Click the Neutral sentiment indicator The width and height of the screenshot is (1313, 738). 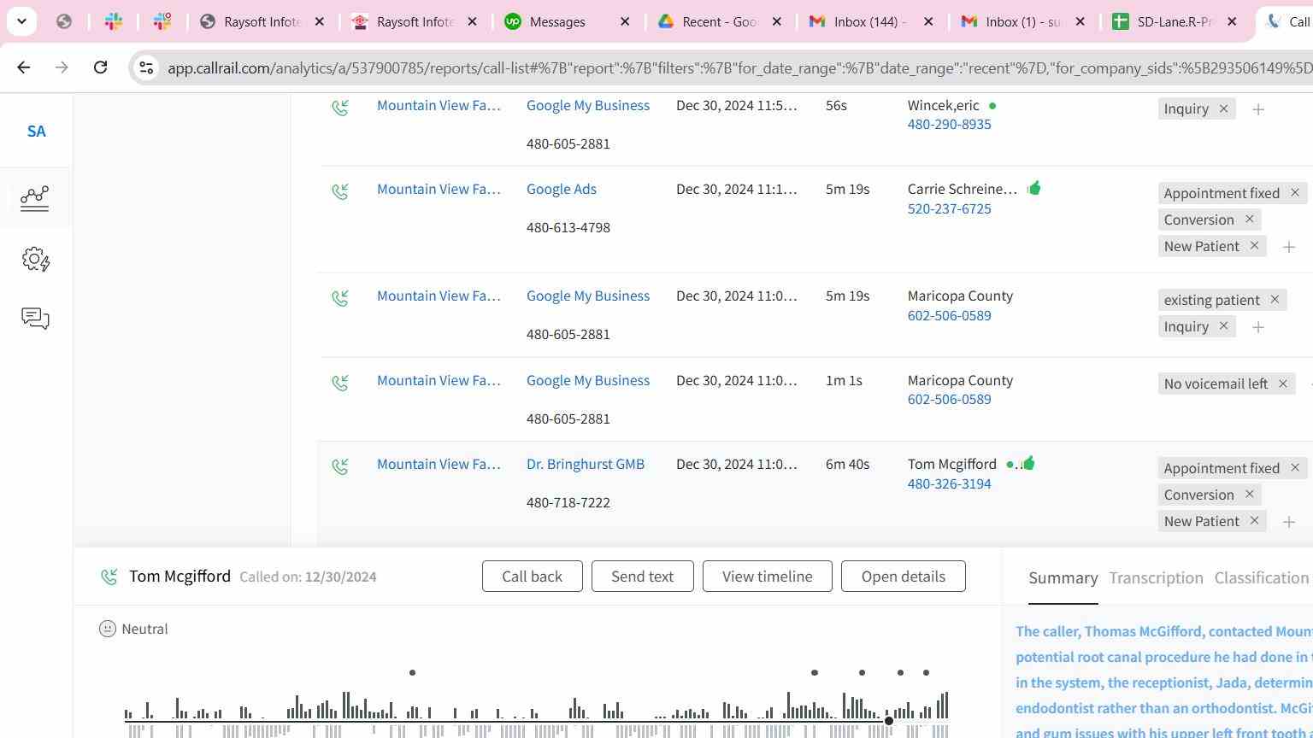coord(133,630)
